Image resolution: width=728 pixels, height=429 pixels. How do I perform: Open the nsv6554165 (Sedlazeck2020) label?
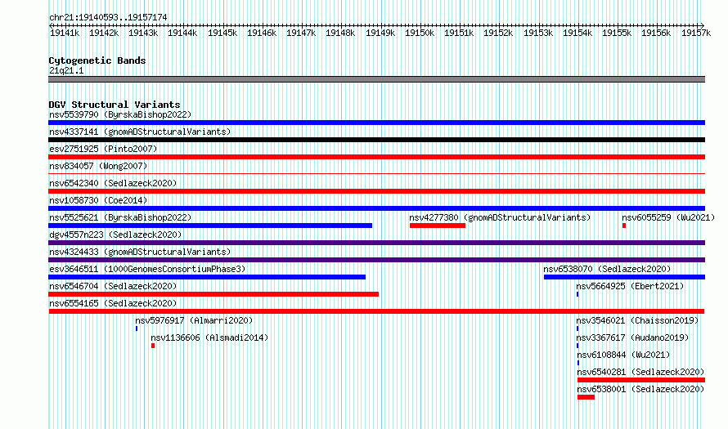tap(113, 303)
